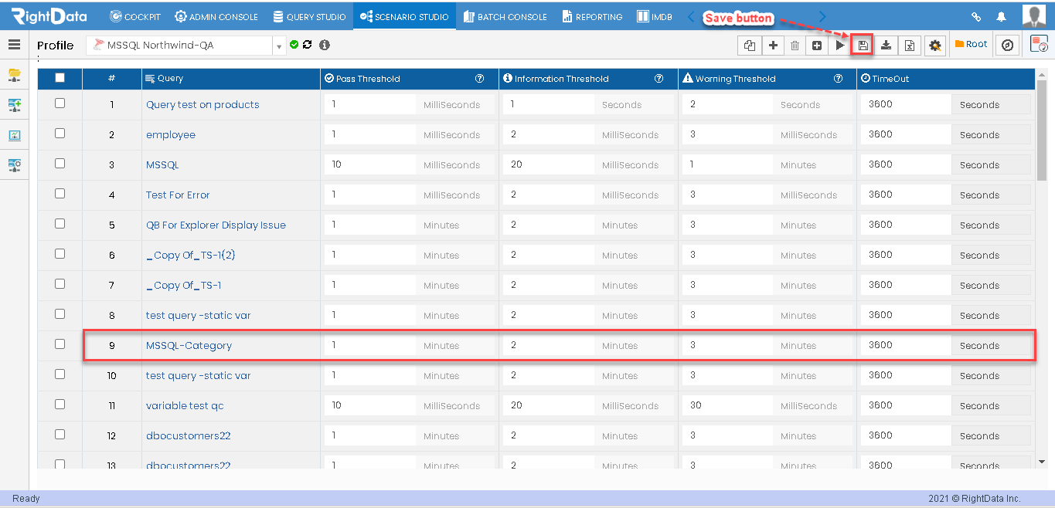Open the gear settings icon in toolbar

click(x=935, y=46)
